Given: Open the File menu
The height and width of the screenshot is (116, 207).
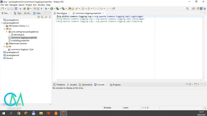Looking at the screenshot, I should [2, 5].
